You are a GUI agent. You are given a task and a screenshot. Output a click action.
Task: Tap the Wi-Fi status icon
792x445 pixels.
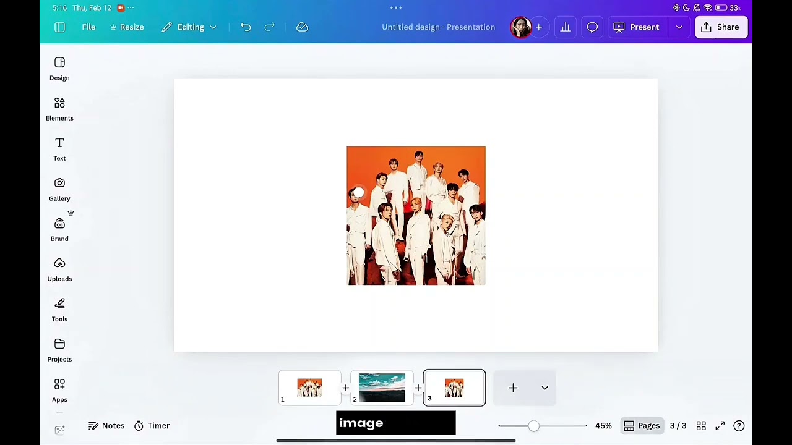pos(708,7)
